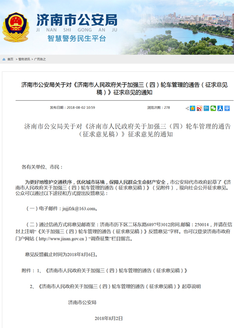234x328 pixels.
Task: Click the lake cityscape banner image
Action: point(177,32)
